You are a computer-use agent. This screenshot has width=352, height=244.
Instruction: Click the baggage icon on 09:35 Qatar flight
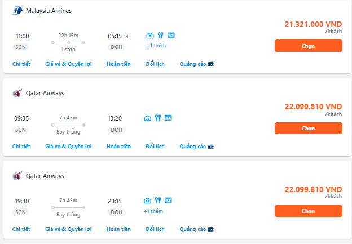coord(147,118)
